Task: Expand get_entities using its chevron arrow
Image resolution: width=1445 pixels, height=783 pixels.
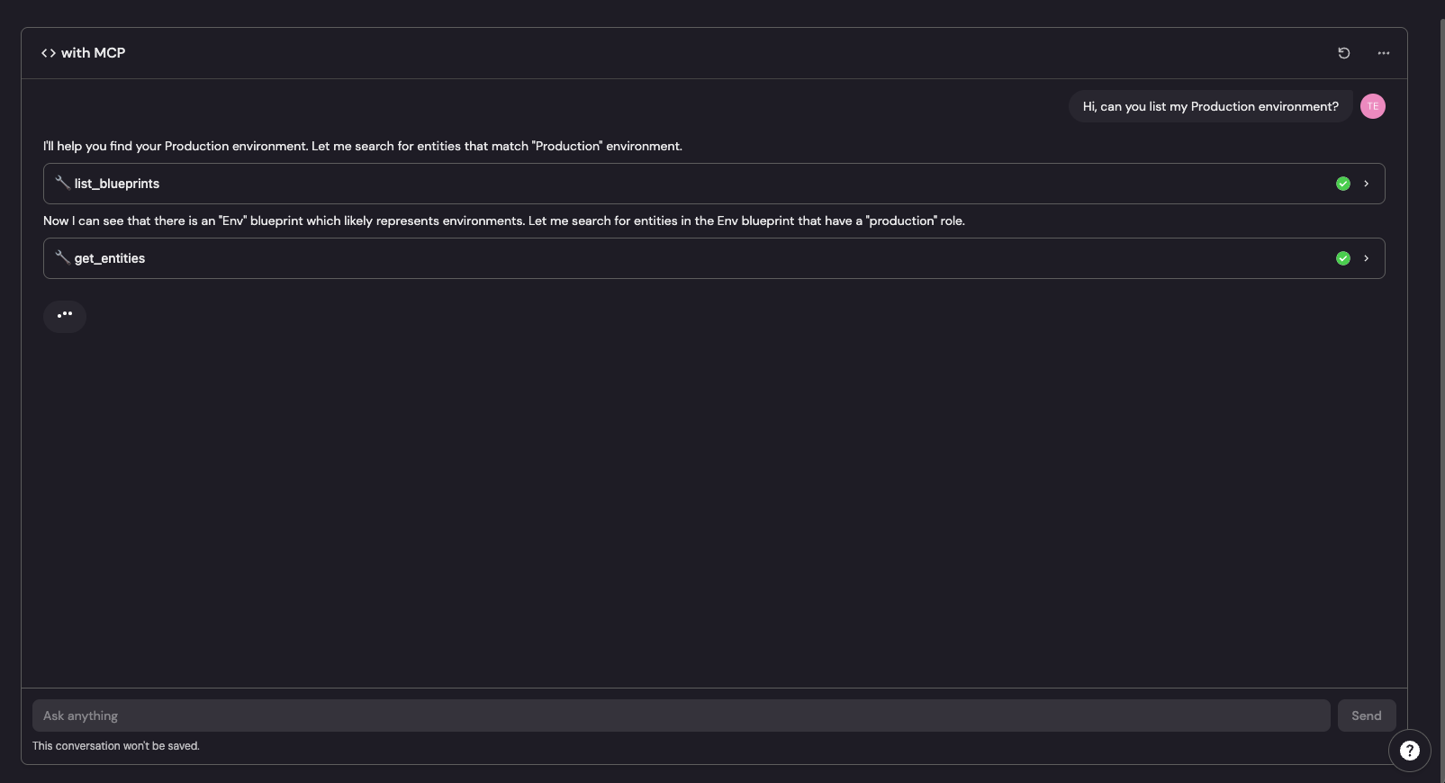Action: (x=1366, y=258)
